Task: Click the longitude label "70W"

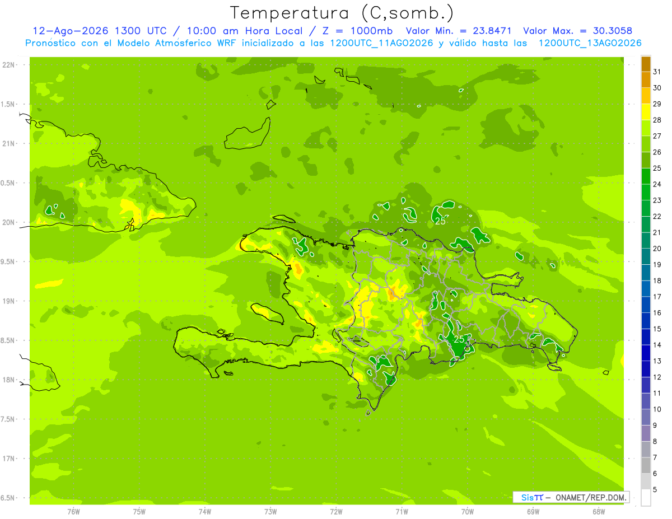Action: [468, 511]
